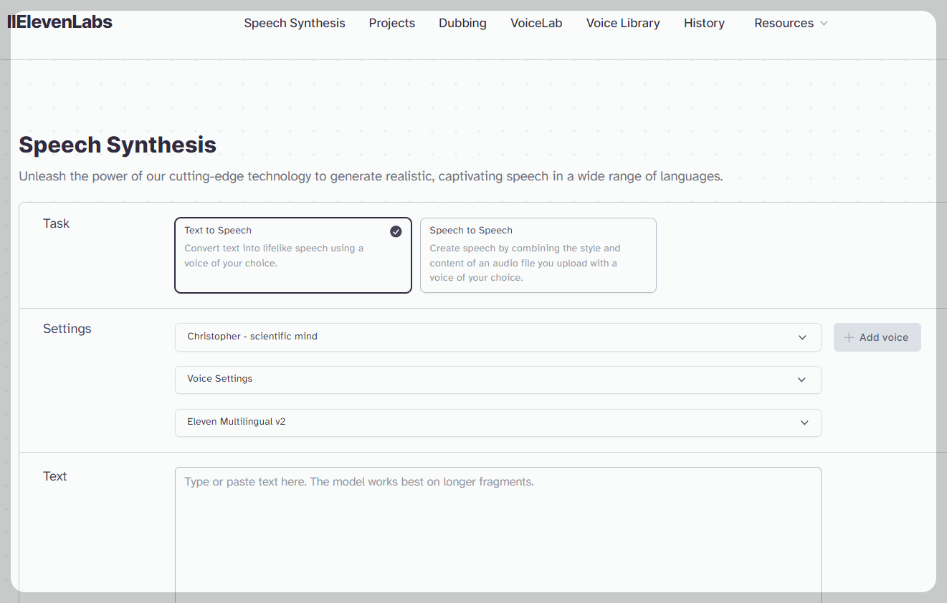The image size is (947, 603).
Task: Click the plus icon on Add voice
Action: coord(849,337)
